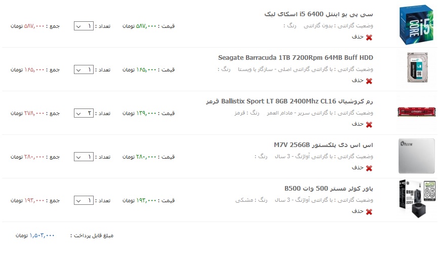The width and height of the screenshot is (442, 255).
Task: Open quantity dropdown for Seagate Barracuda HDD
Action: tap(84, 70)
